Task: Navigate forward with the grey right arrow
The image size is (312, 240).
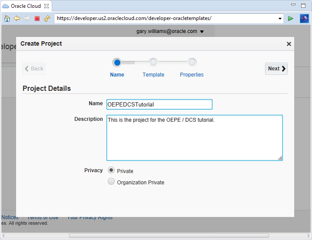Action: point(27,19)
